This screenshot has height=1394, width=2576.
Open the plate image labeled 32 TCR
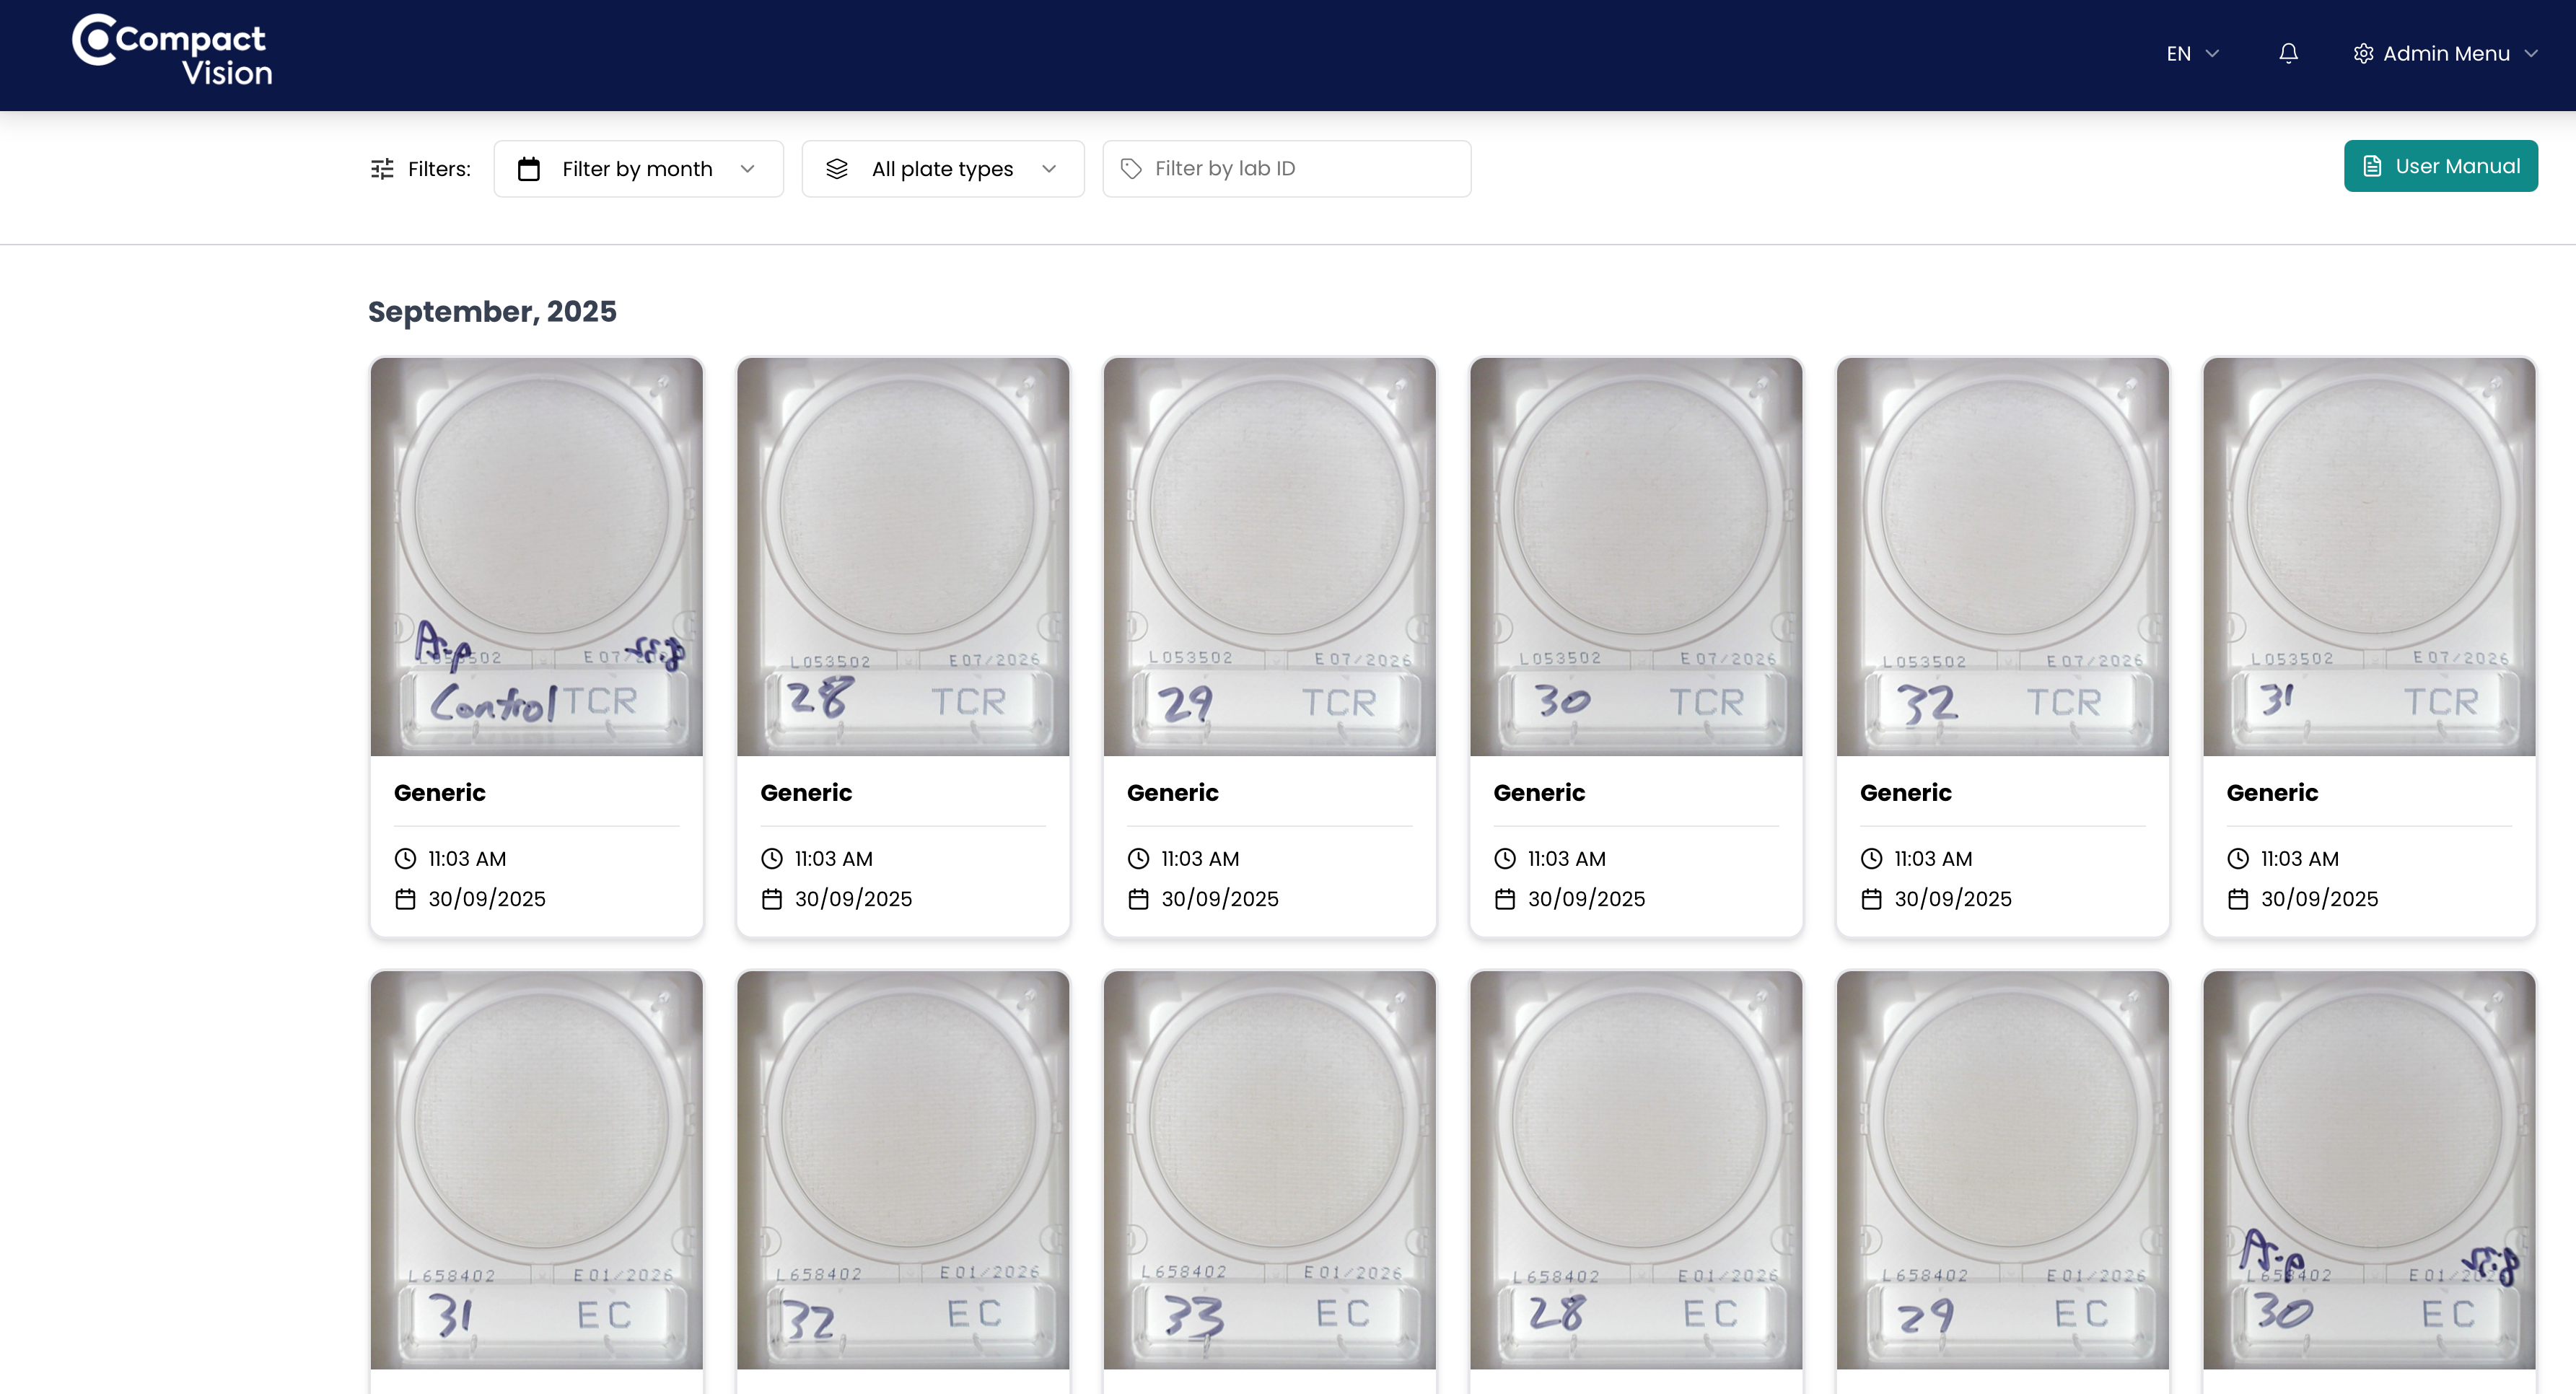2002,556
